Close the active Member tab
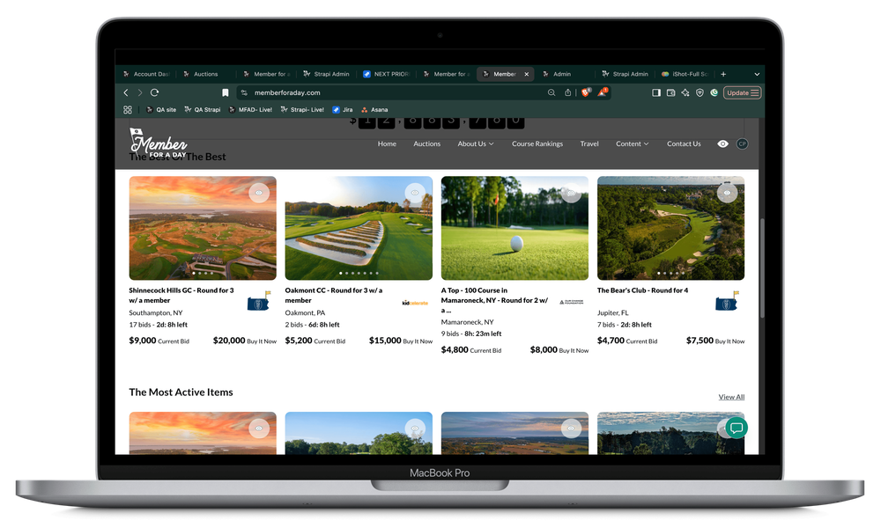The height and width of the screenshot is (528, 881). click(x=527, y=74)
